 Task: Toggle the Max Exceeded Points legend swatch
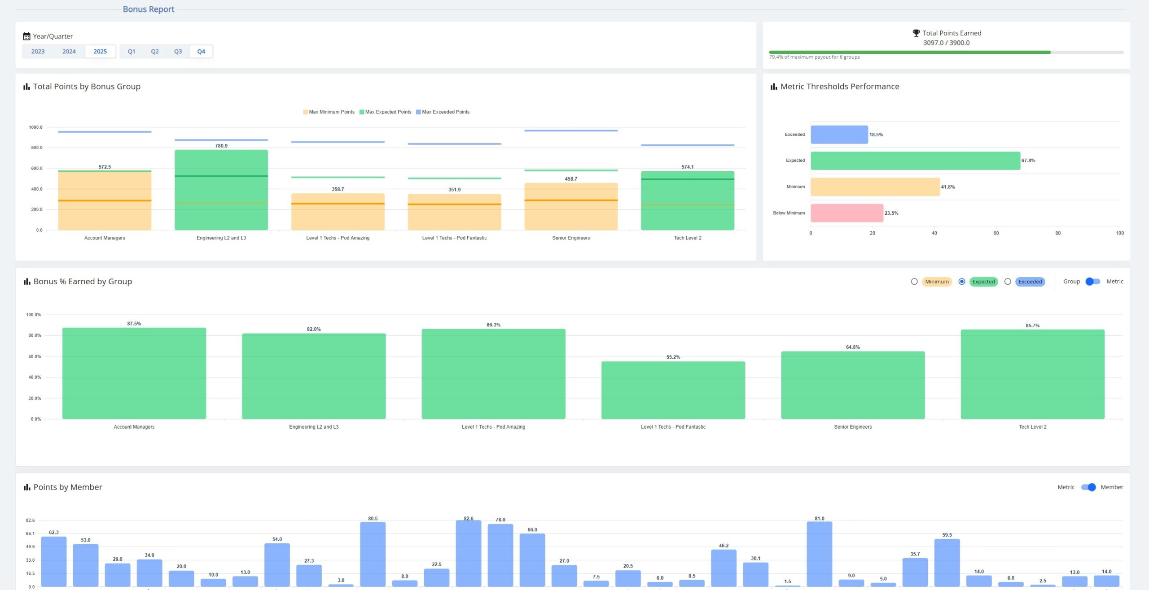[418, 112]
